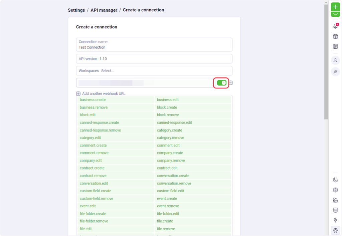Open the notifications bell

coord(335,26)
